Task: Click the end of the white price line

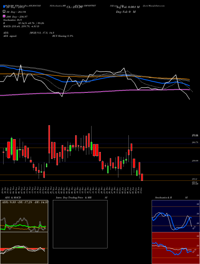Action: click(190, 99)
